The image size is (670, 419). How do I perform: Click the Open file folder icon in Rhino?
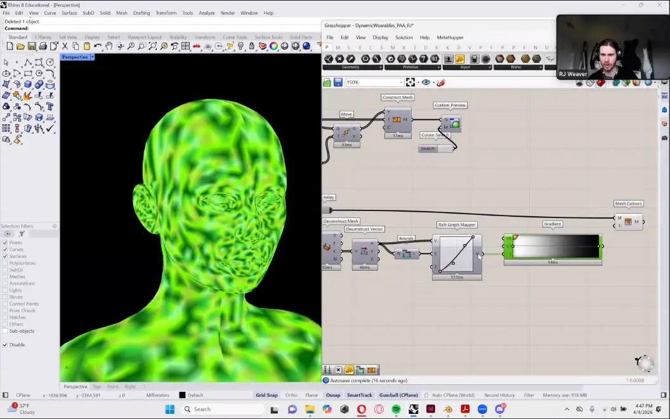coord(20,46)
